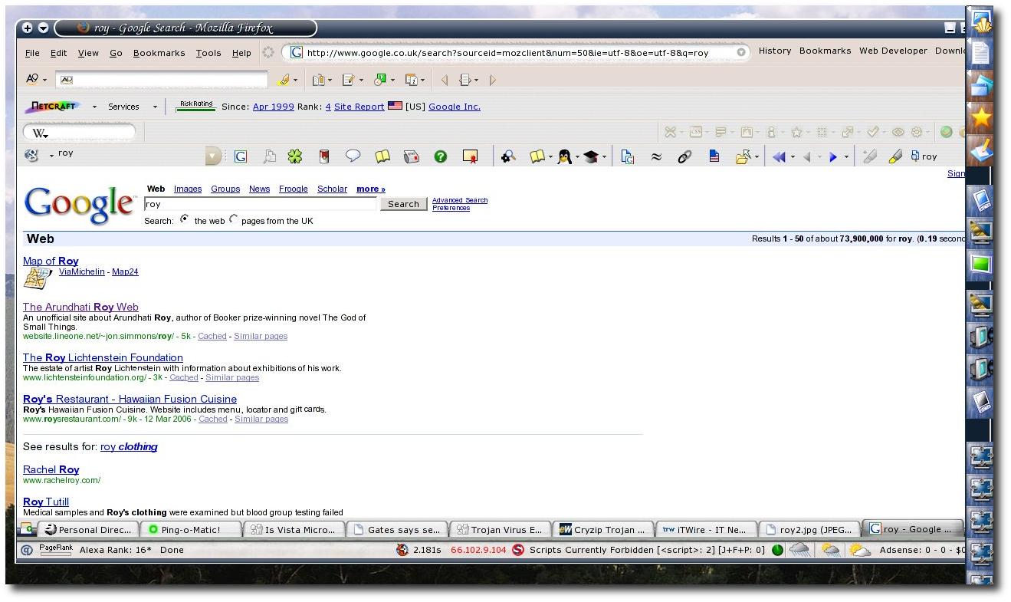
Task: Switch to the iTWire tab
Action: pyautogui.click(x=706, y=529)
